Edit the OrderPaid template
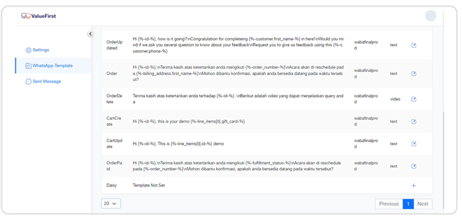The image size is (462, 219). click(x=414, y=166)
